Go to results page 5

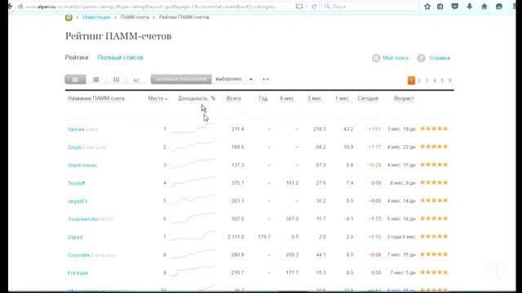pyautogui.click(x=442, y=81)
